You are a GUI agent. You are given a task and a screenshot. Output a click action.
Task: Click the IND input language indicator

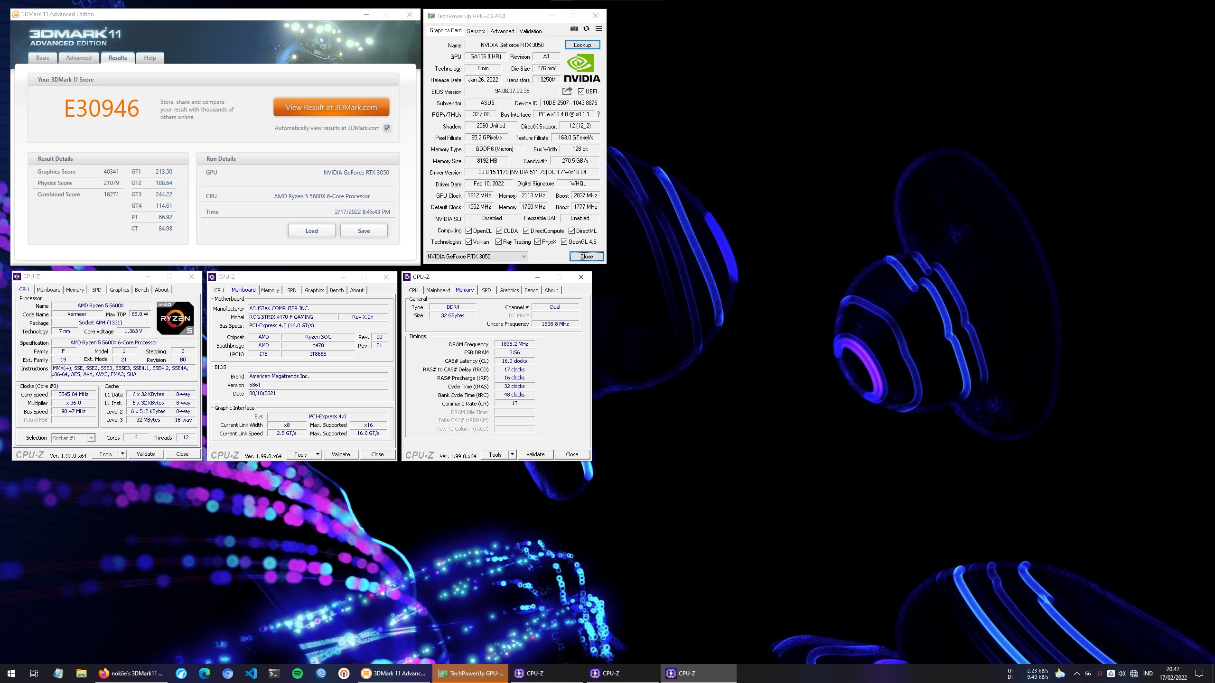[1148, 674]
